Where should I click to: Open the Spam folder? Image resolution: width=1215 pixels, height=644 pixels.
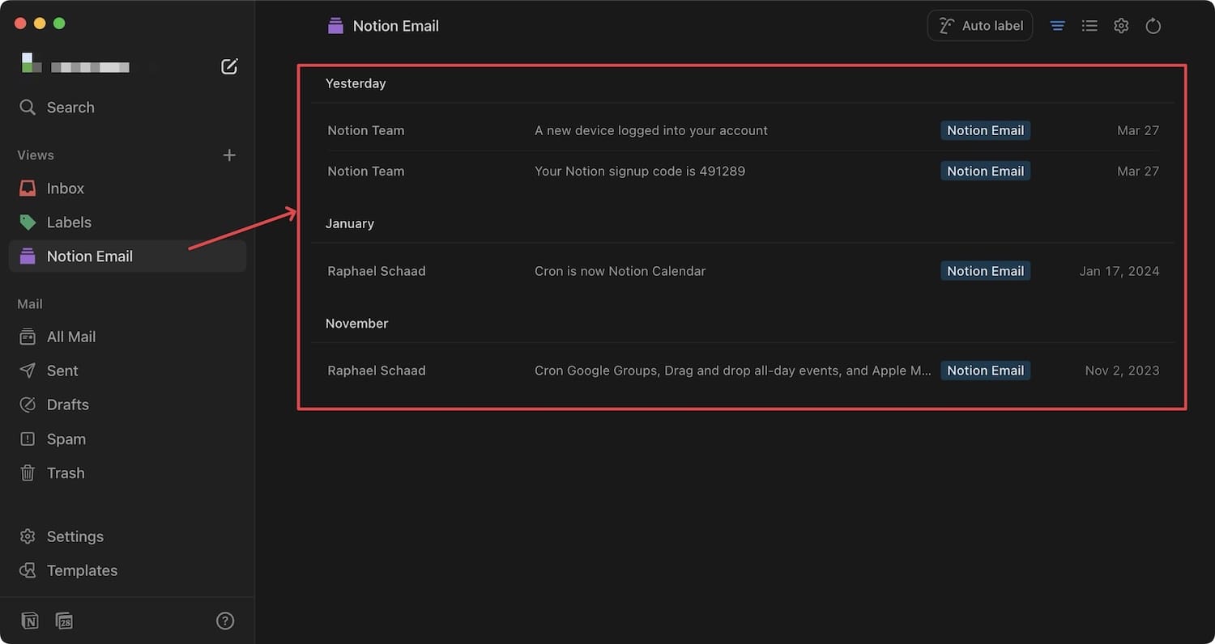(127, 439)
